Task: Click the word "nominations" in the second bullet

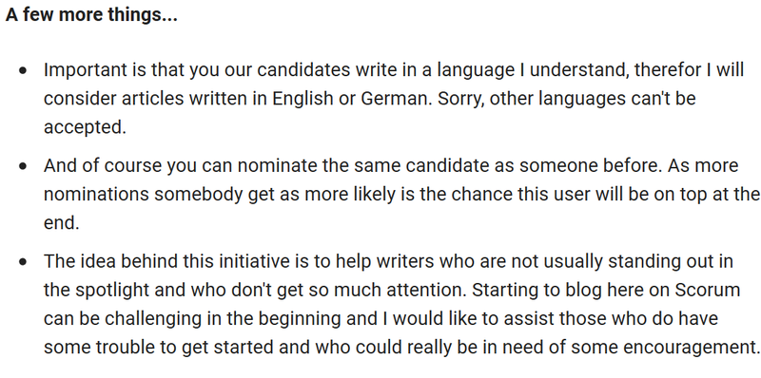Action: pyautogui.click(x=96, y=195)
